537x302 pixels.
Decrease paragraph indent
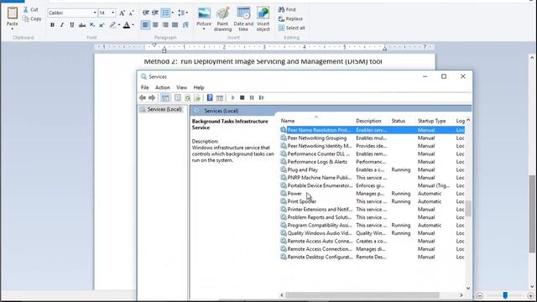(145, 13)
